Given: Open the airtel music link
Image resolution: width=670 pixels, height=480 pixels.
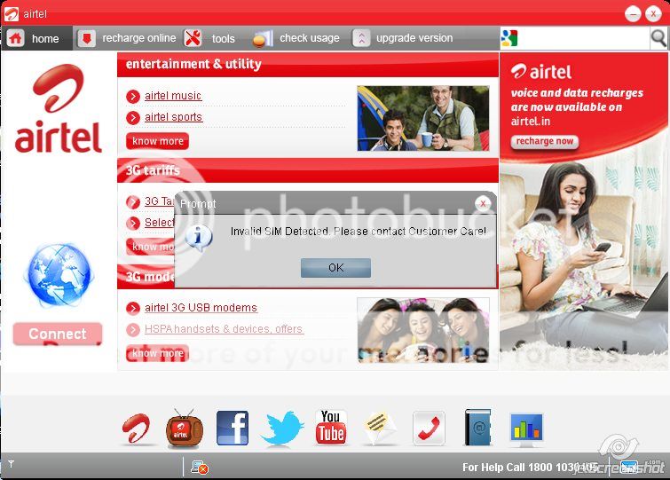Looking at the screenshot, I should coord(173,96).
